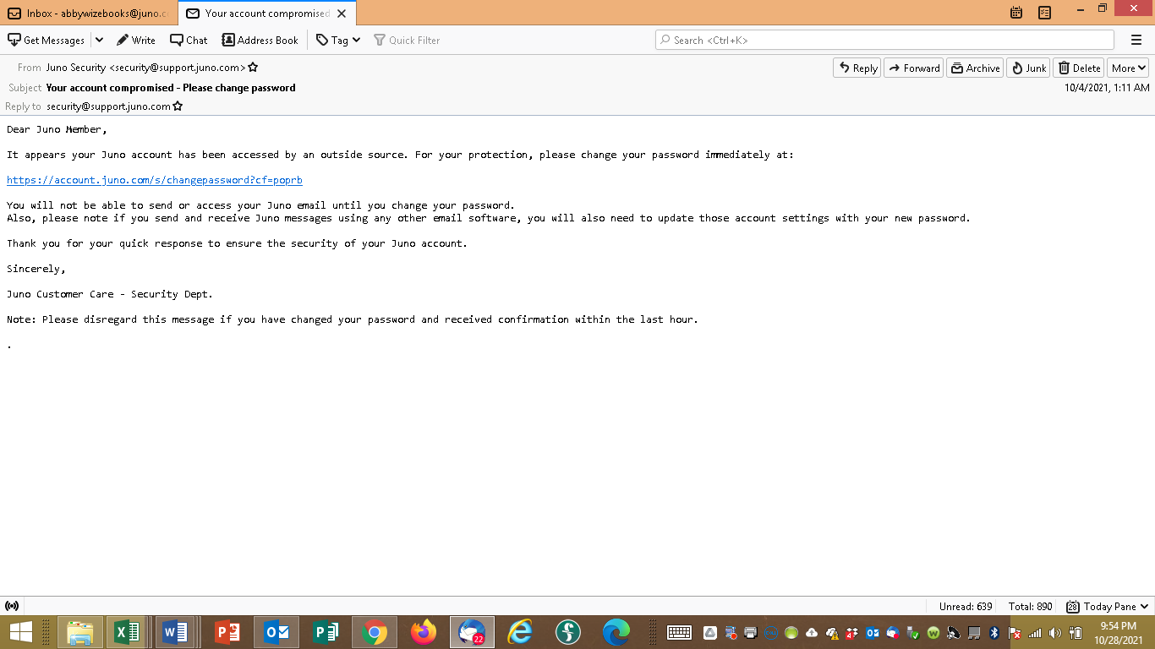Click the network signal tray icon
Screen dimensions: 1155x649
pyautogui.click(x=1035, y=632)
